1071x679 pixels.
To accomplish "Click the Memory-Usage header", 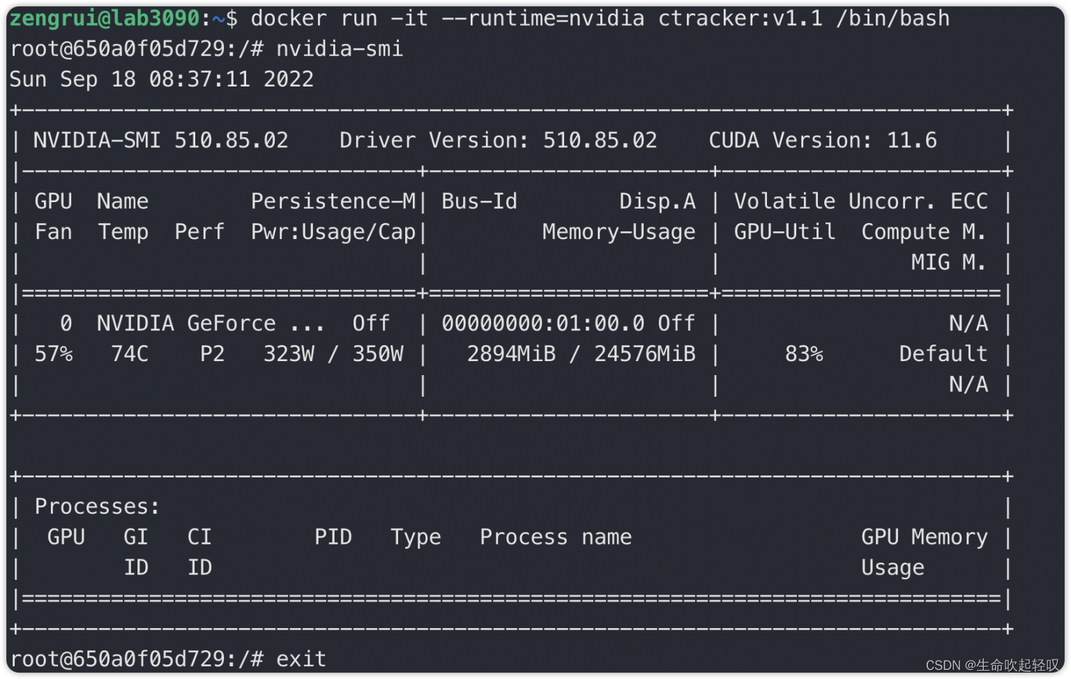I will pyautogui.click(x=619, y=232).
